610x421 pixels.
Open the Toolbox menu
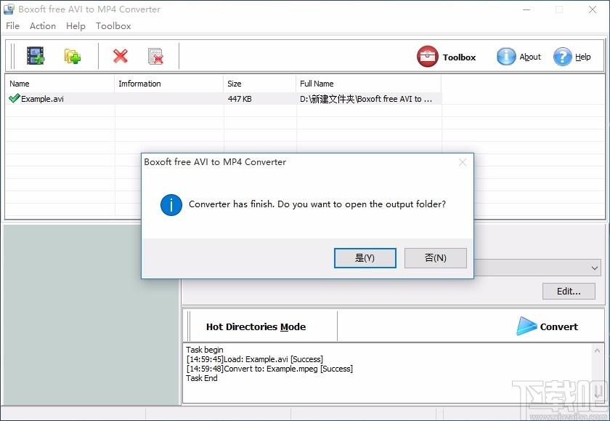(x=113, y=26)
